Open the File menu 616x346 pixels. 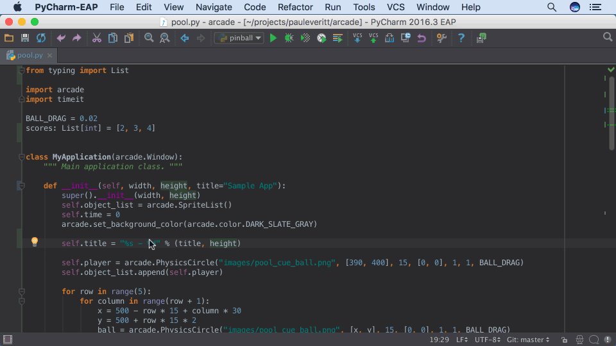pyautogui.click(x=117, y=7)
